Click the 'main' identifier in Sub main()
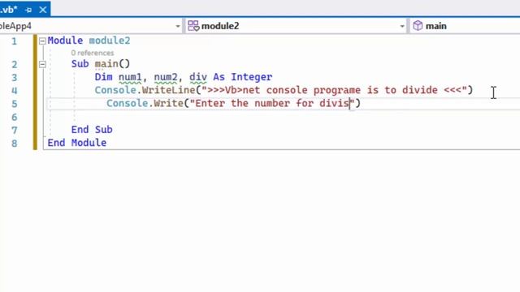This screenshot has width=520, height=292. 106,63
